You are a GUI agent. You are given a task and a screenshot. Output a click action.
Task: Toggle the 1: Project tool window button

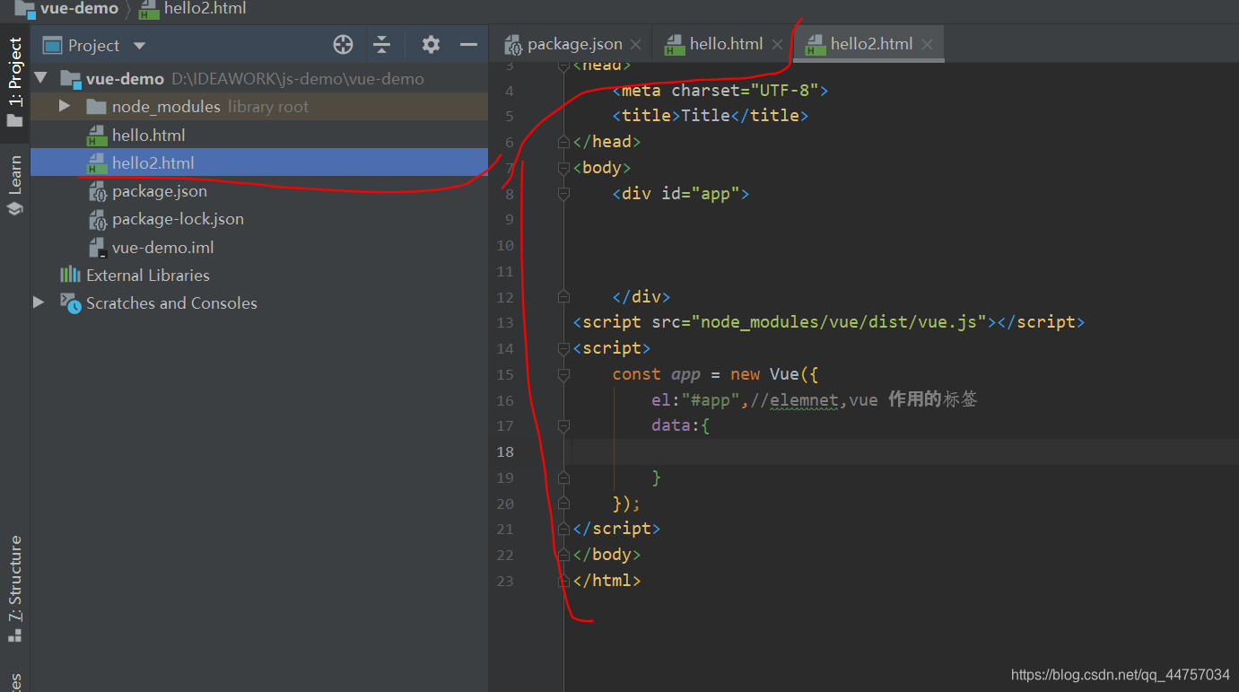click(15, 83)
